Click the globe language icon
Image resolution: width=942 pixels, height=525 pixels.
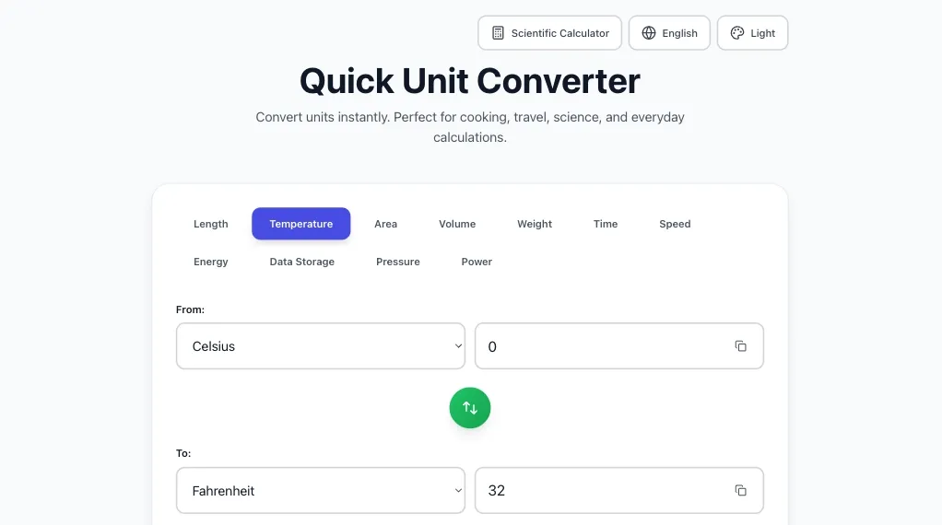[649, 33]
